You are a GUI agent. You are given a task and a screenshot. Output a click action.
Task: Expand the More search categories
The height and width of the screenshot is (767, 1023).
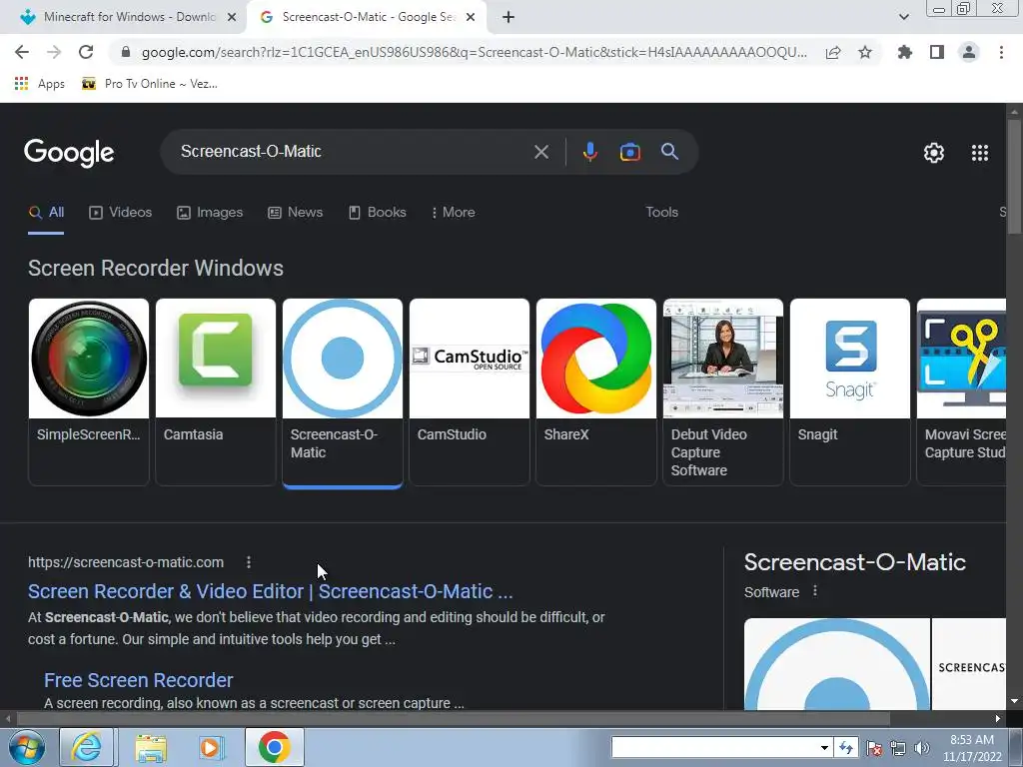point(453,213)
